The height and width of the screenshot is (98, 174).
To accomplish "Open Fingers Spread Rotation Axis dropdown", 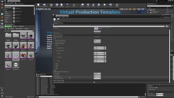I will [x=97, y=42].
